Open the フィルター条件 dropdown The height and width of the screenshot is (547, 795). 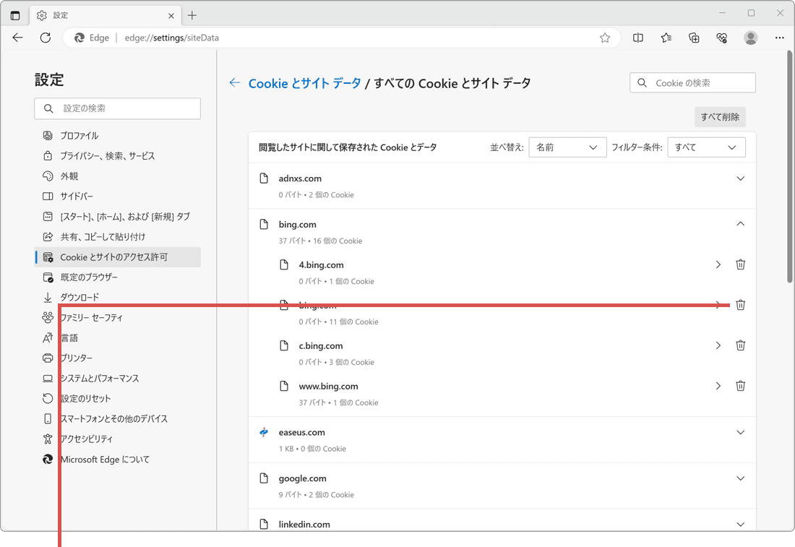(x=706, y=147)
